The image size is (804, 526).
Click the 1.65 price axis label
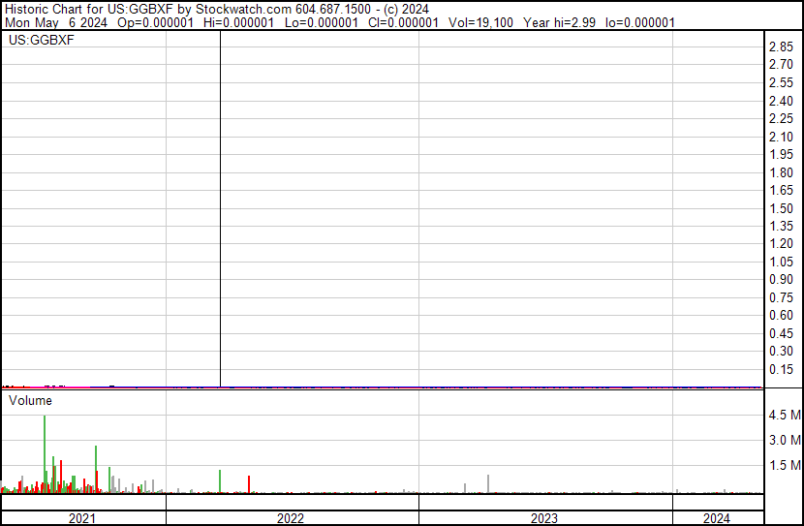(x=781, y=190)
